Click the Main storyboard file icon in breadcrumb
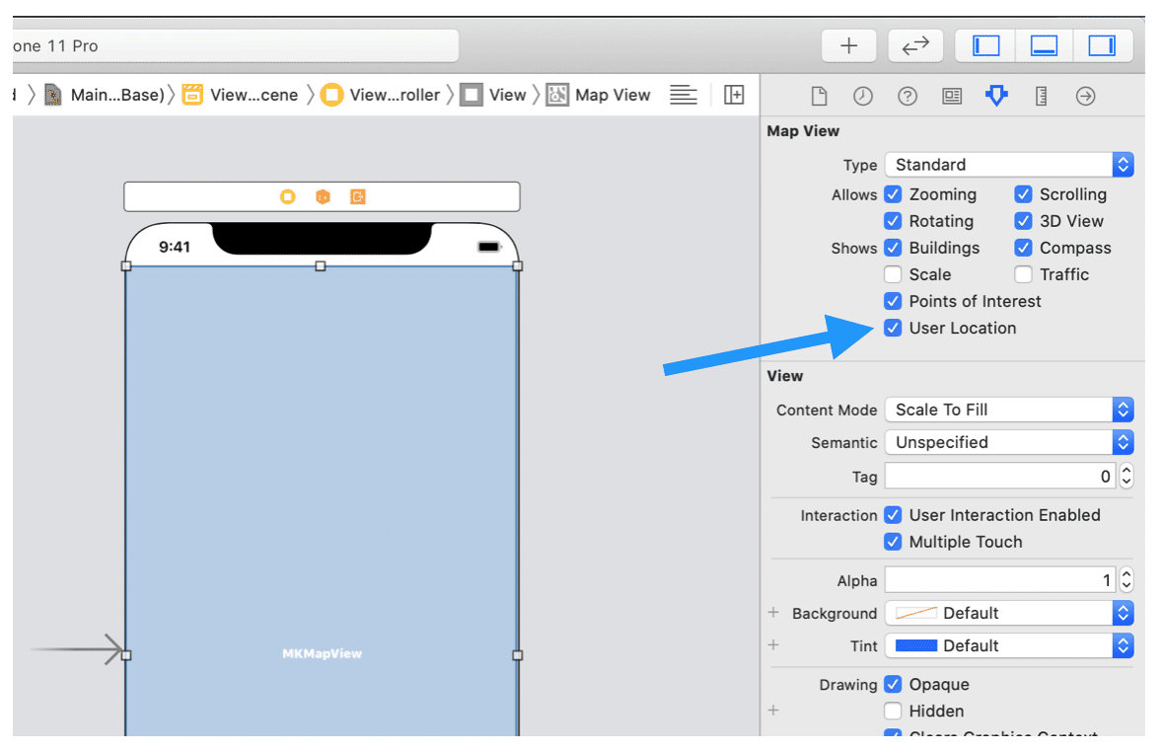The image size is (1162, 750). 52,95
